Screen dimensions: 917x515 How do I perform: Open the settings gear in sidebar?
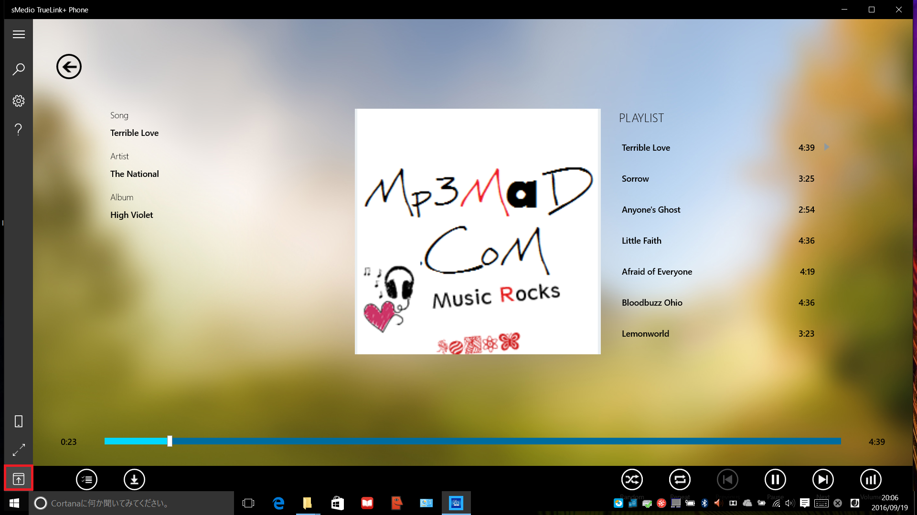click(19, 101)
